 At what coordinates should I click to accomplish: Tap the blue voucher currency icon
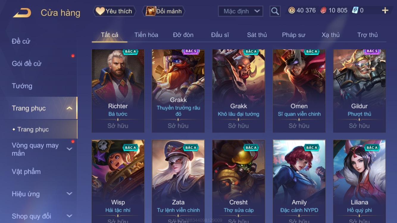355,10
